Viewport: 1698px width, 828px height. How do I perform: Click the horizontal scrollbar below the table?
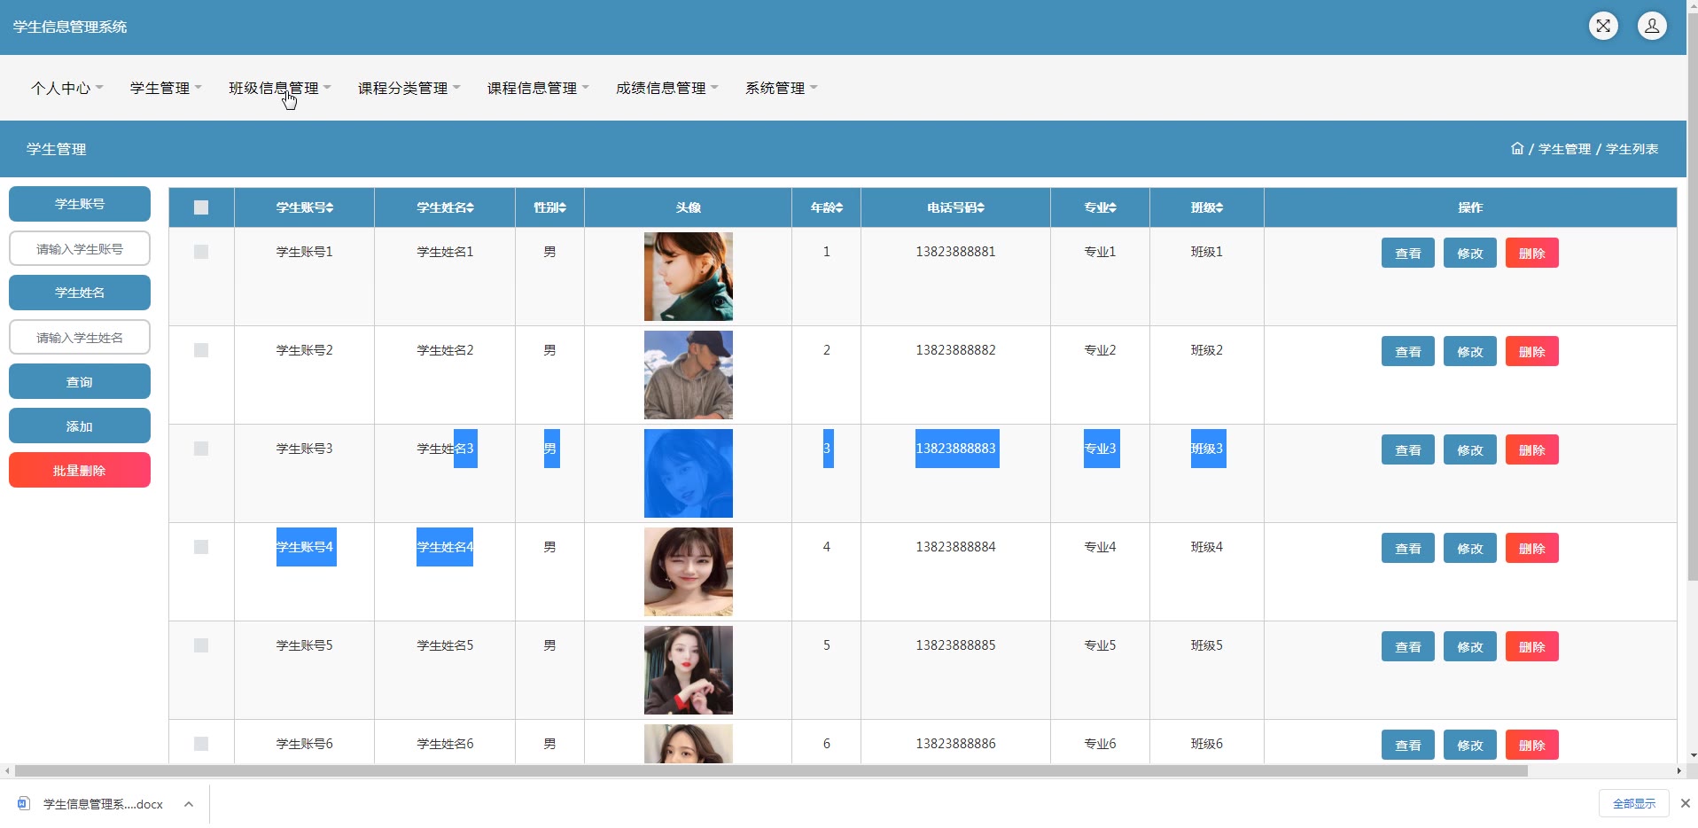(x=771, y=770)
